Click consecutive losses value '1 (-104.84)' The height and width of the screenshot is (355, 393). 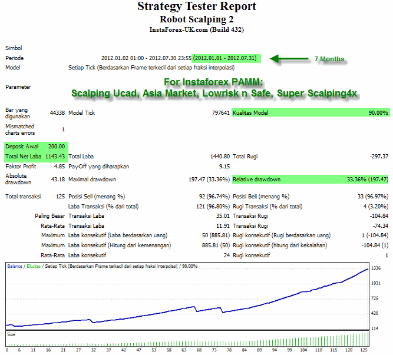(375, 235)
